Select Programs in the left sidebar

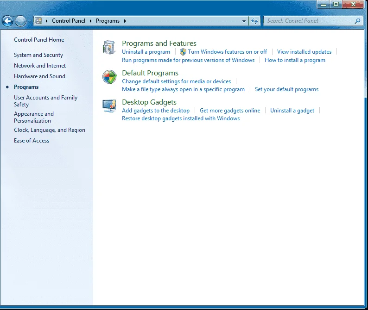pyautogui.click(x=26, y=87)
